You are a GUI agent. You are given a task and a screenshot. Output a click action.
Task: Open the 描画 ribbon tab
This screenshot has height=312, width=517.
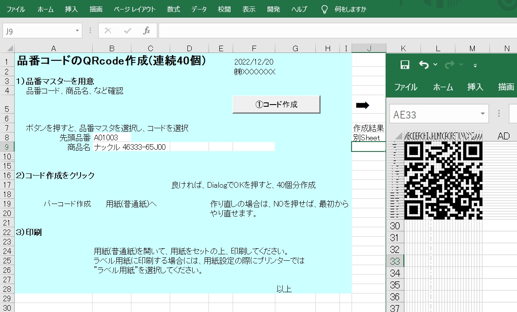(96, 9)
